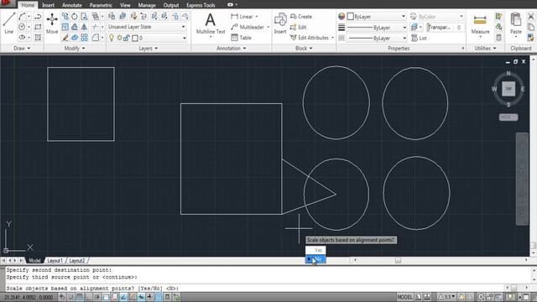Select the Line draw tool

9,23
